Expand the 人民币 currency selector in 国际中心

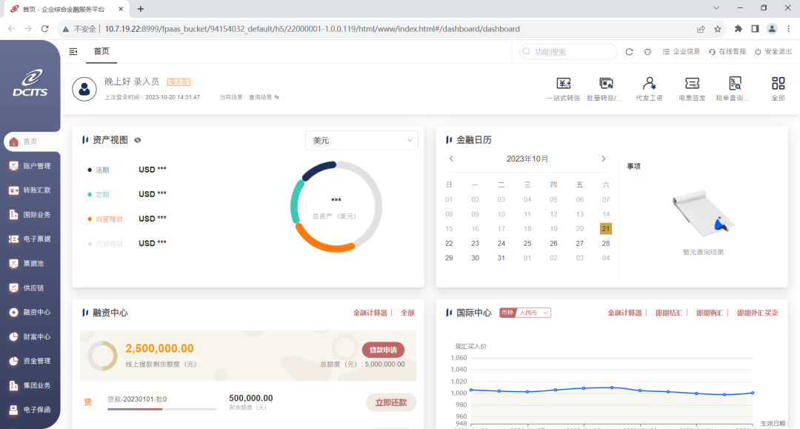(533, 313)
